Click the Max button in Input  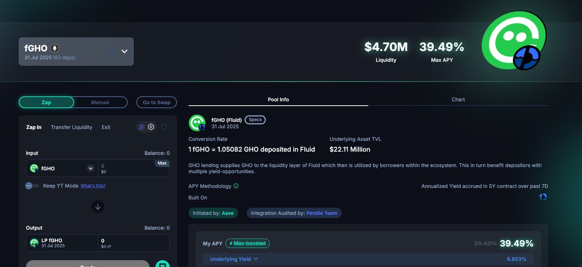point(162,163)
